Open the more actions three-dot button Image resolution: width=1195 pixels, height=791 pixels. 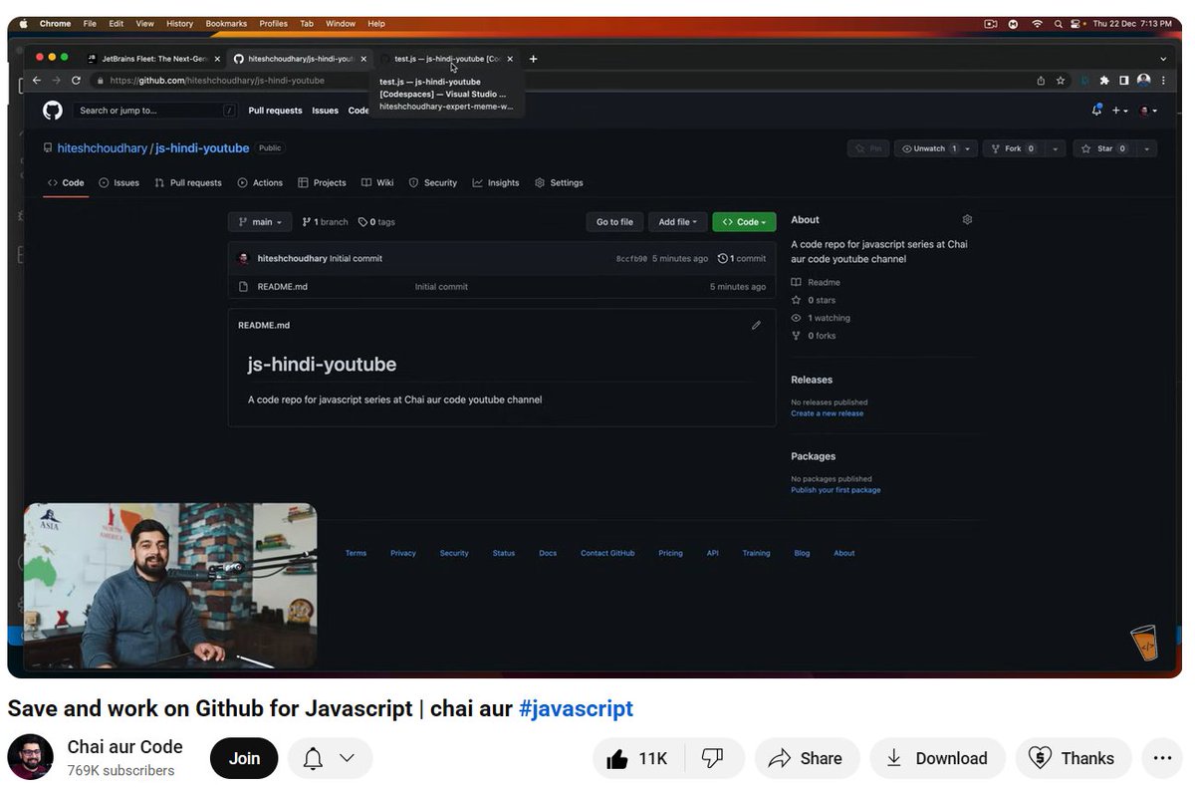pos(1161,758)
